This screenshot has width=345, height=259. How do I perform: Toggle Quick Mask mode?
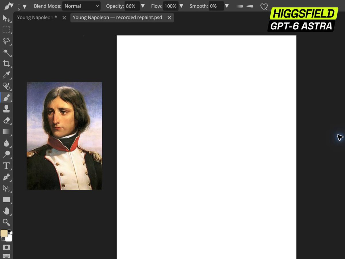click(6, 247)
